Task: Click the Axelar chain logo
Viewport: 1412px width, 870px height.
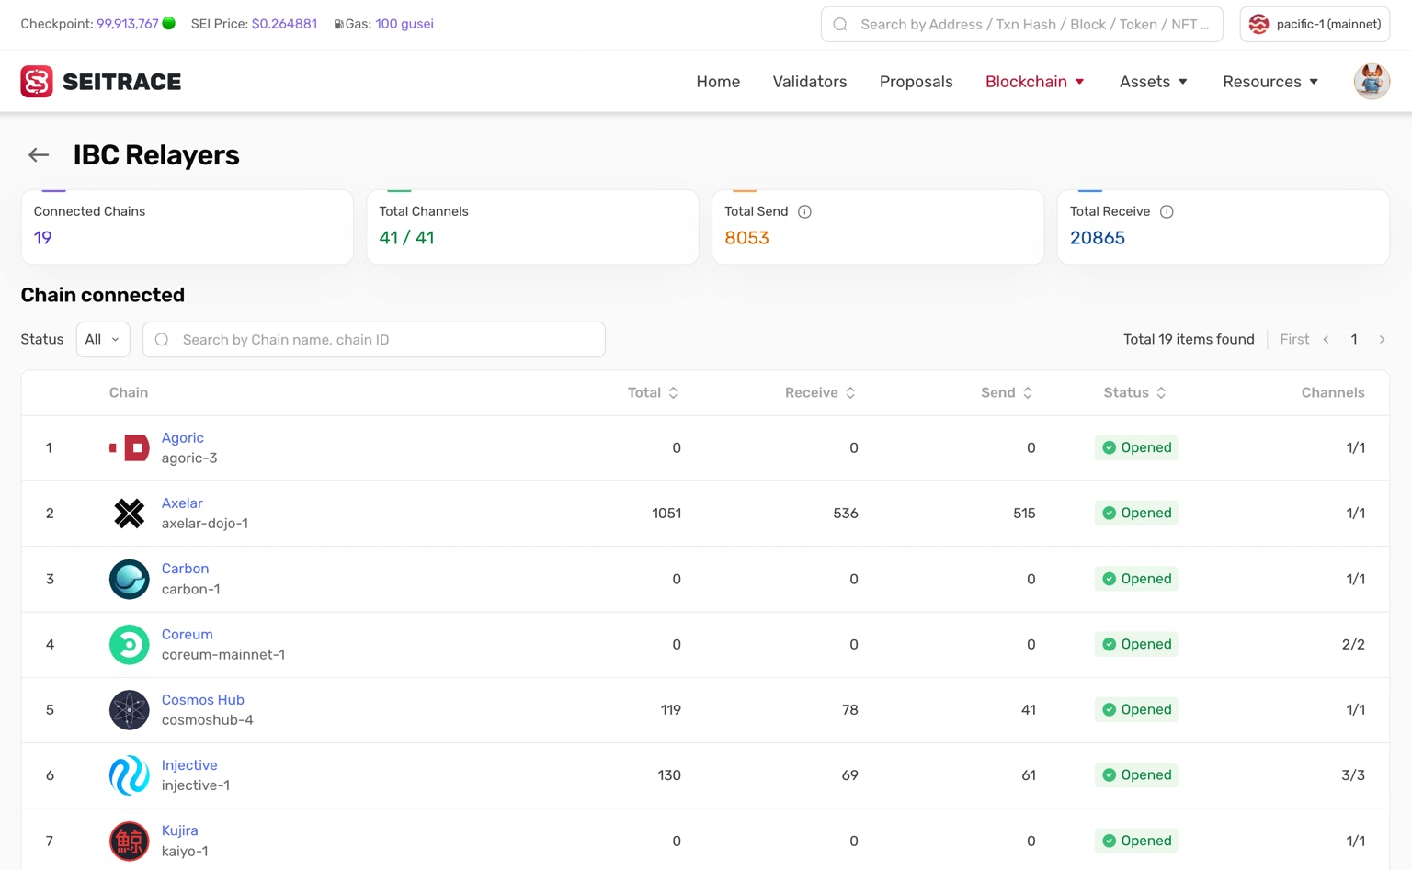Action: (x=129, y=514)
